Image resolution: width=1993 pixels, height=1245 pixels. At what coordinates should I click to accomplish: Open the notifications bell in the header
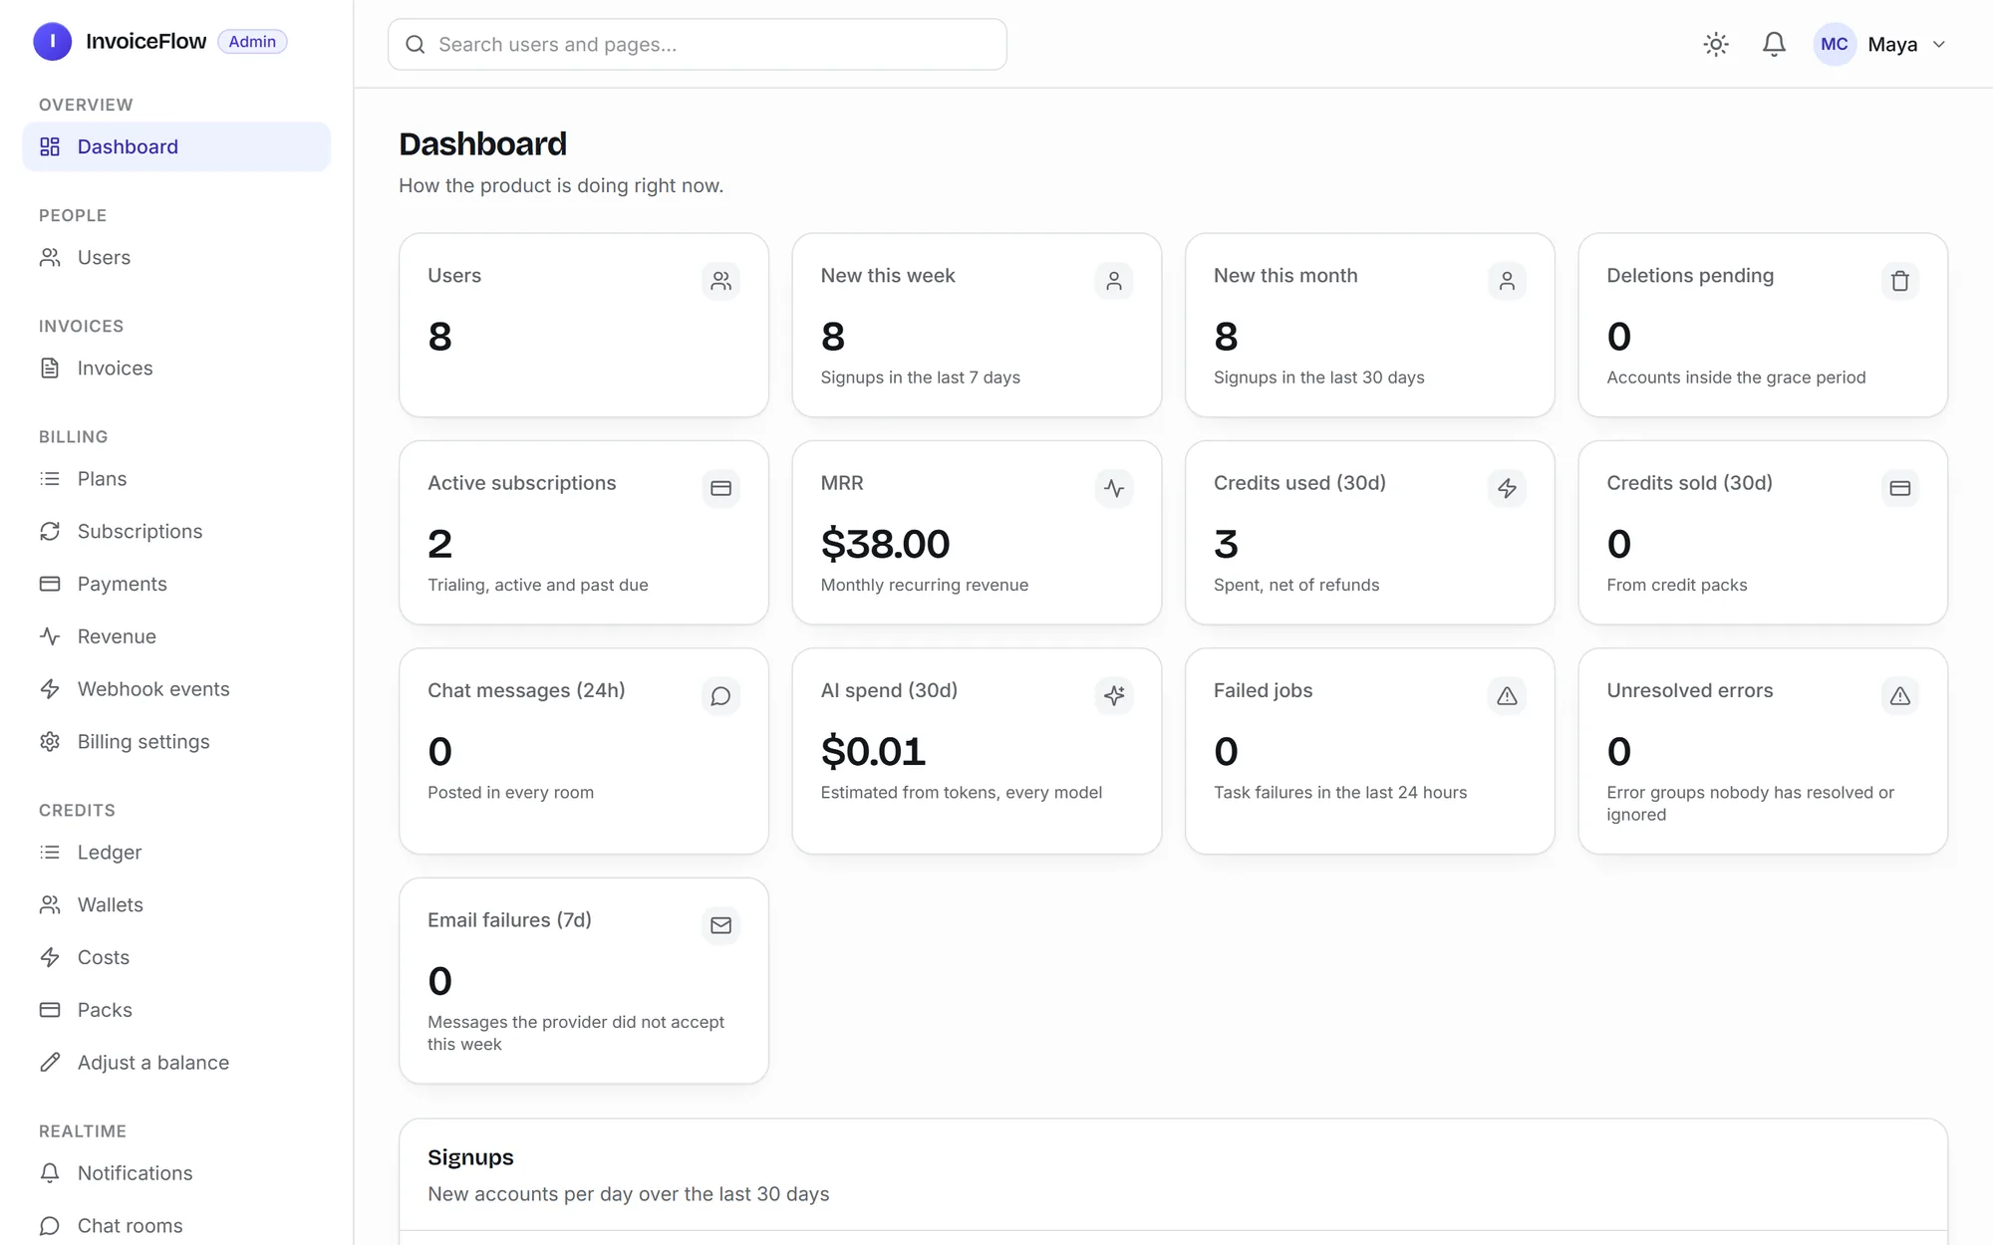coord(1774,44)
